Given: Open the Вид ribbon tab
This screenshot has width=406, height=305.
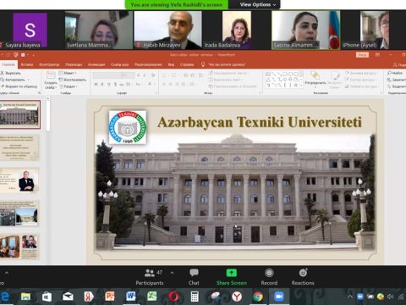Looking at the screenshot, I should click(171, 64).
